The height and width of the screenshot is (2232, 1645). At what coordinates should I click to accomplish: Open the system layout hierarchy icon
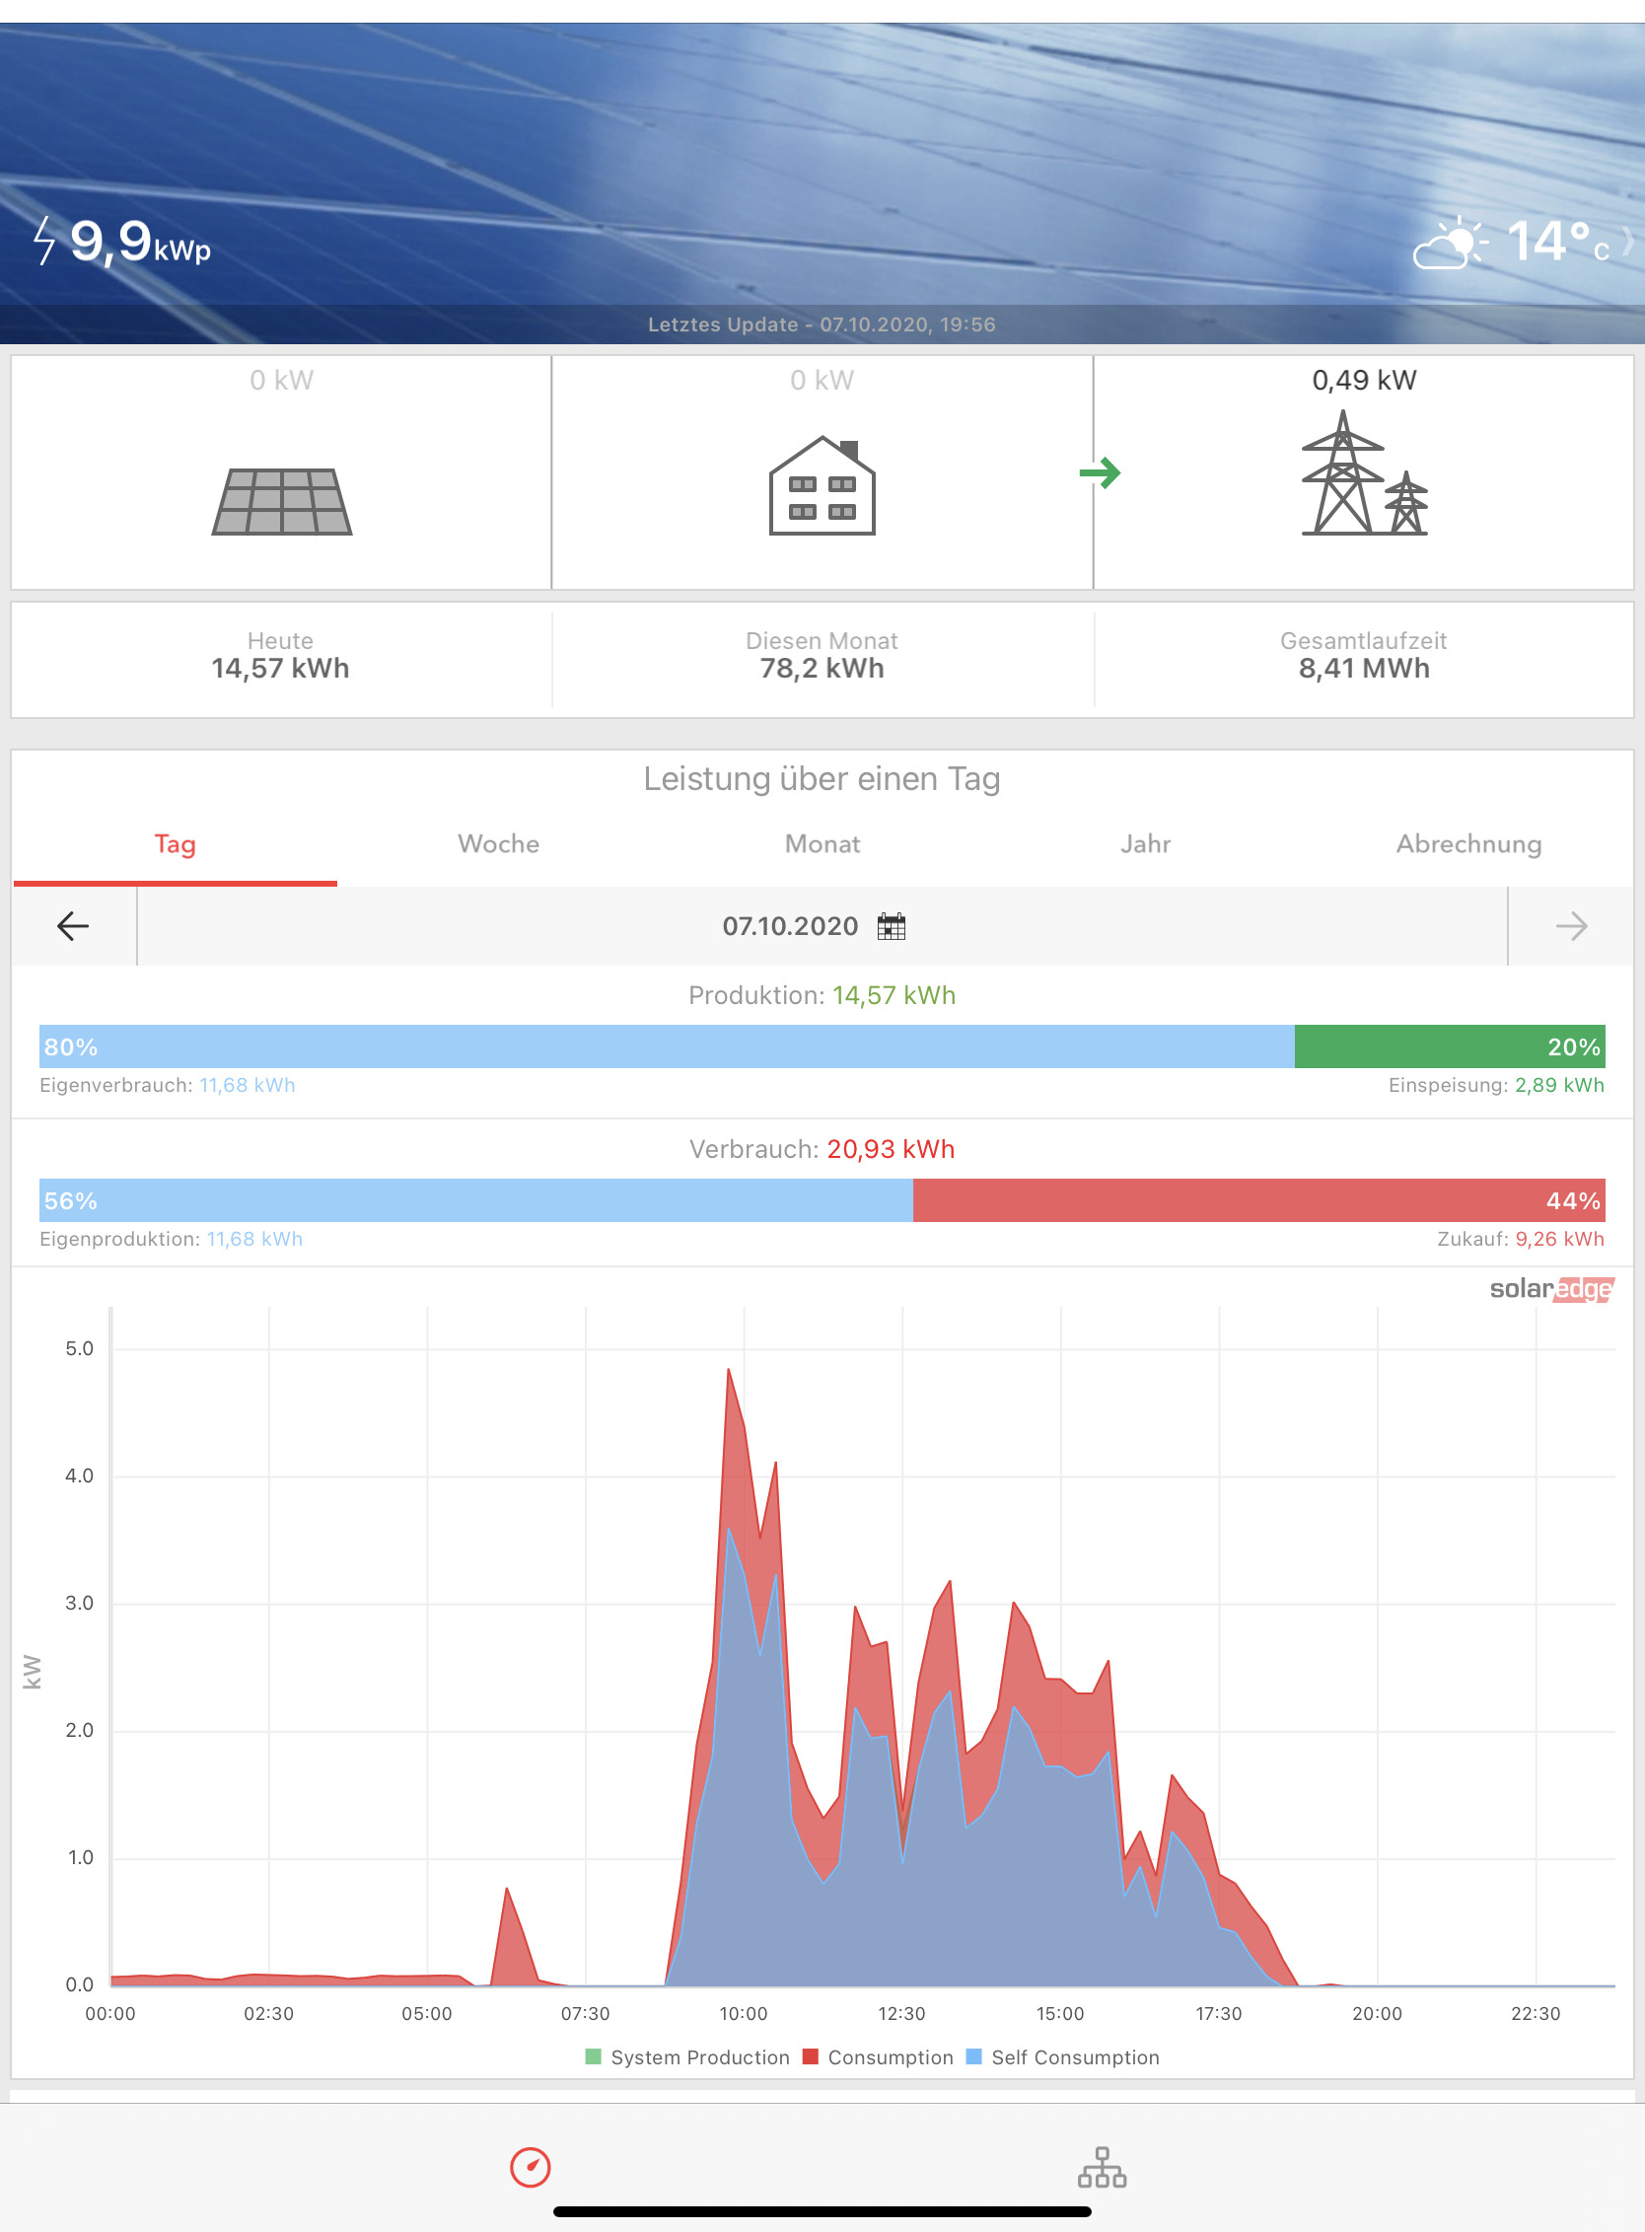pyautogui.click(x=1102, y=2166)
